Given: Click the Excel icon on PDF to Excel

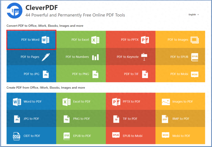Looking at the screenshot, I should pyautogui.click(x=95, y=40).
